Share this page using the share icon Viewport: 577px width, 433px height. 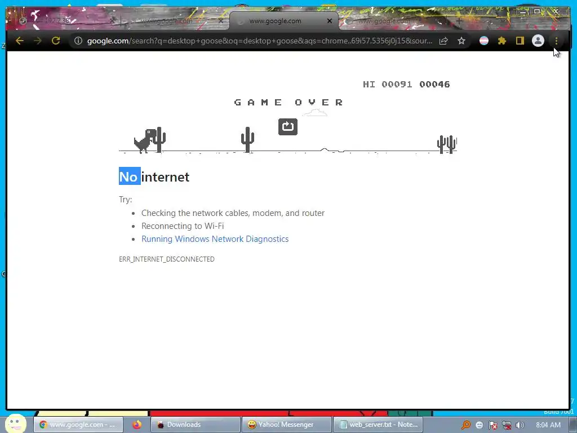coord(443,41)
